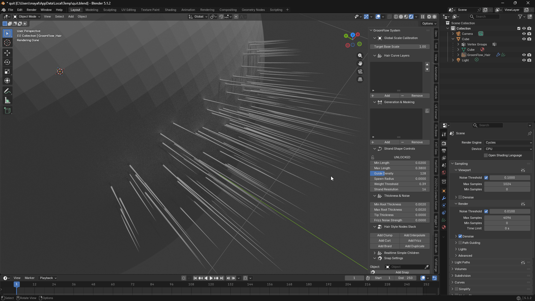Jump to the timeline start frame
The height and width of the screenshot is (301, 535).
(195, 278)
